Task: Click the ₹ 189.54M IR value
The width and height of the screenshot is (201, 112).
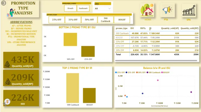Action: point(155,34)
